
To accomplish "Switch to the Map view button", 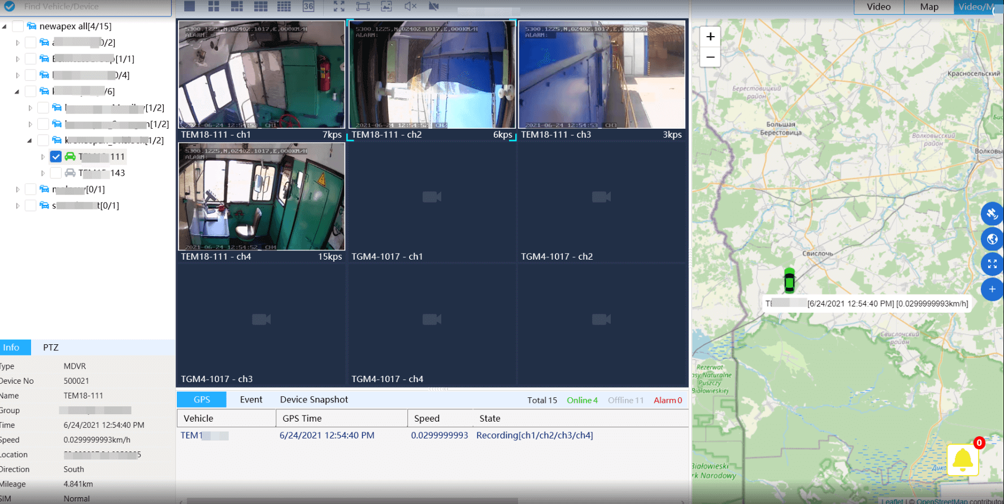I will (929, 7).
